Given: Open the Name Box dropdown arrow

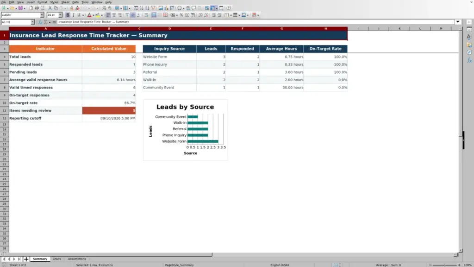Looking at the screenshot, I should 32,22.
